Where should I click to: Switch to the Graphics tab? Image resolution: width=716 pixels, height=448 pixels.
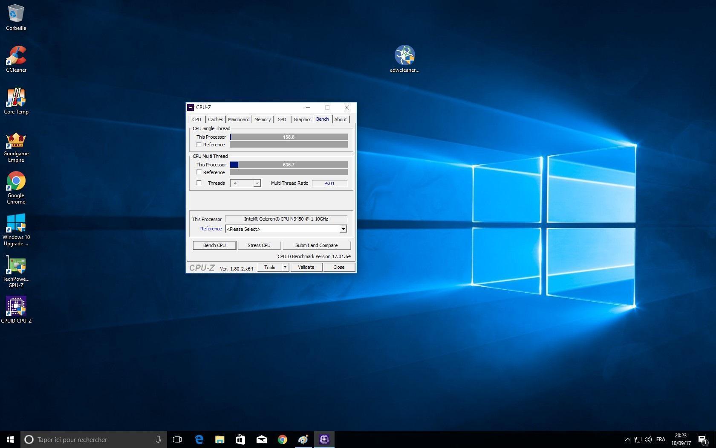pyautogui.click(x=302, y=119)
